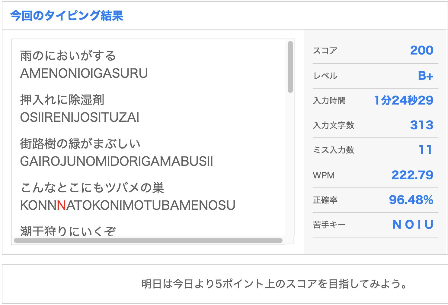Click the weak keys N O I U
This screenshot has height=305, width=448.
pos(413,225)
